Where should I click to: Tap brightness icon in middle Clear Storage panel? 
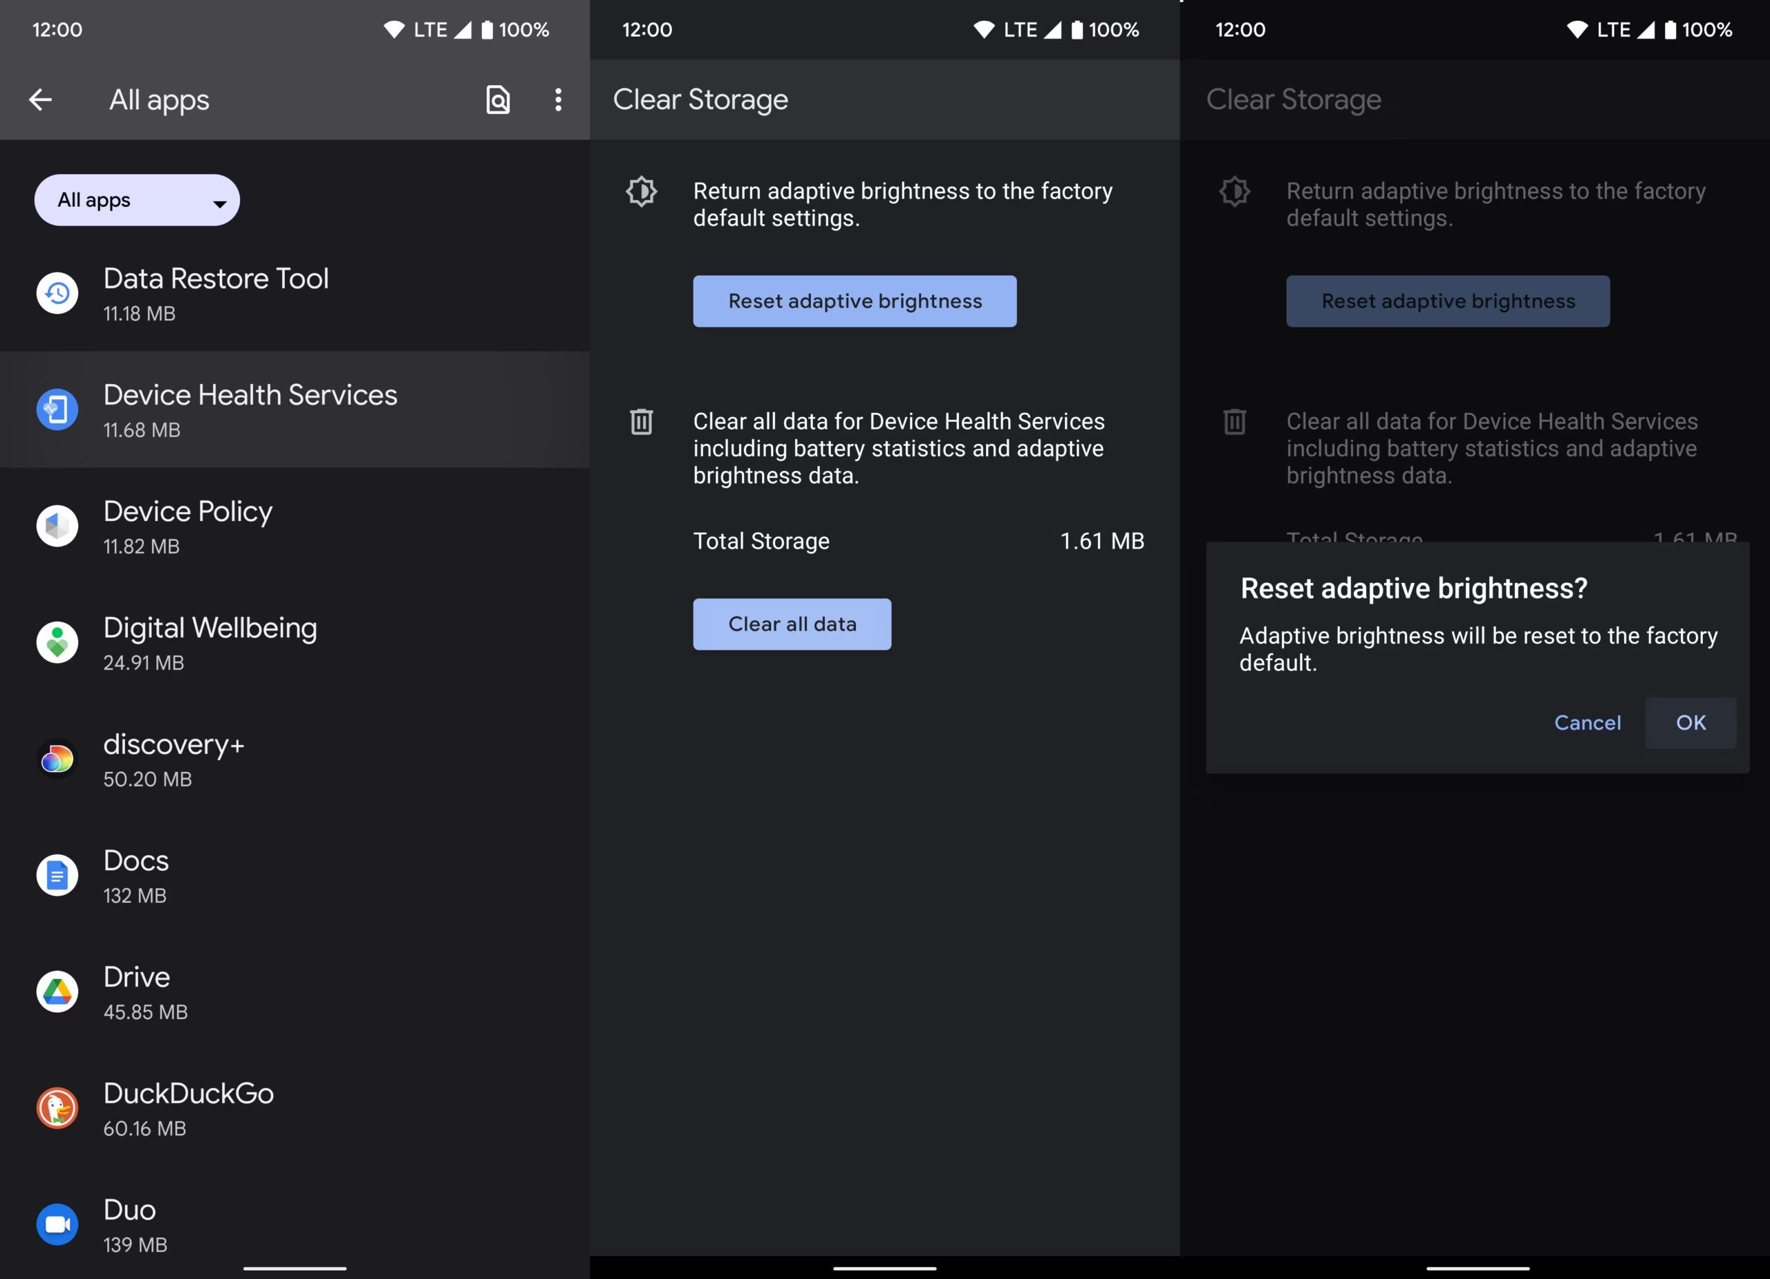642,192
